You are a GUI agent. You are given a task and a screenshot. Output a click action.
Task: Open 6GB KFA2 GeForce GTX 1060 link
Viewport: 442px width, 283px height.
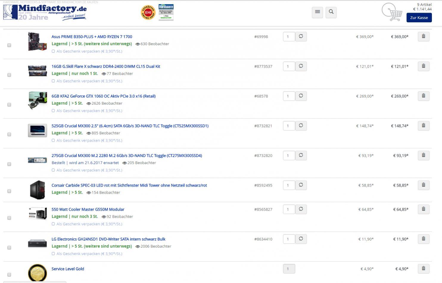tap(103, 96)
